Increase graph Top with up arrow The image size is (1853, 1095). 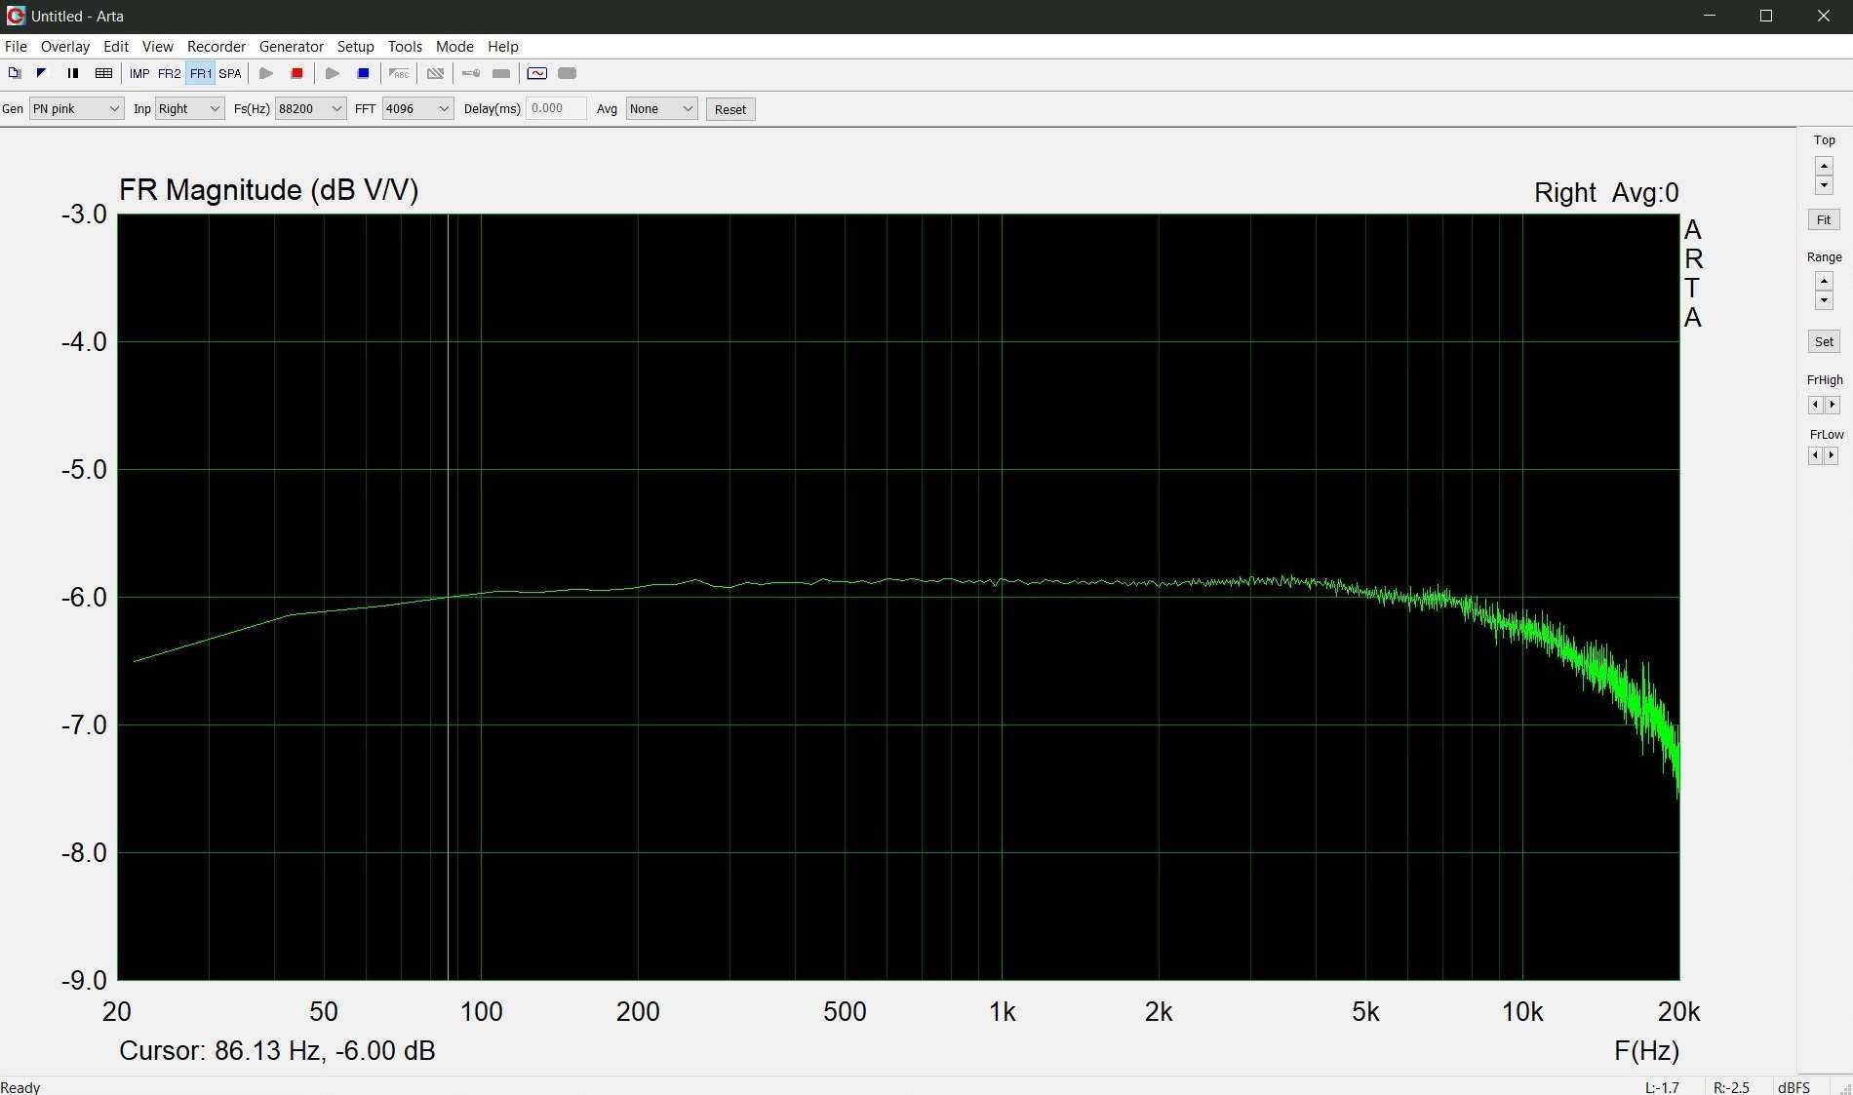[x=1824, y=166]
